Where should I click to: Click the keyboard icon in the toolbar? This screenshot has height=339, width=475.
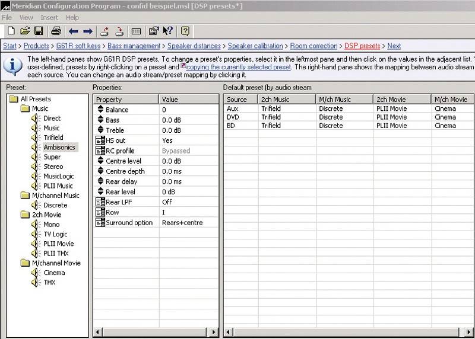point(137,31)
